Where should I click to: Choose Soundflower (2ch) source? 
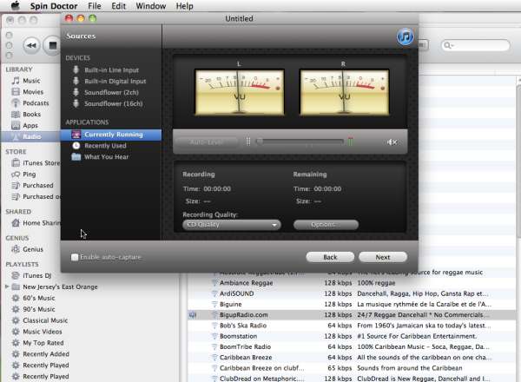click(111, 92)
